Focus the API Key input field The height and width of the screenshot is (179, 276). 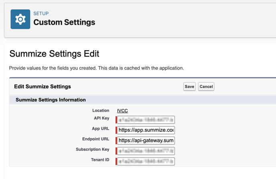(146, 120)
